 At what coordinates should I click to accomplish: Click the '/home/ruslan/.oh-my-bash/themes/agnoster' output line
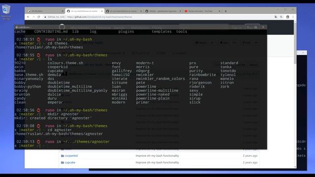[59, 134]
